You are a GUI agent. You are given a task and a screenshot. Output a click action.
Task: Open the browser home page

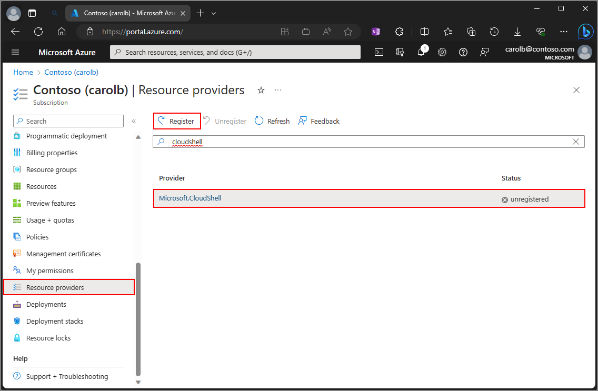[62, 32]
